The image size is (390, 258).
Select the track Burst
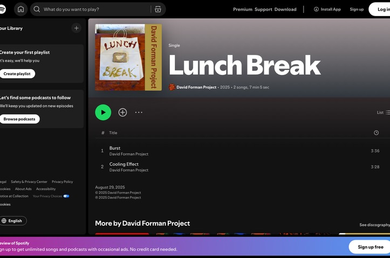115,148
